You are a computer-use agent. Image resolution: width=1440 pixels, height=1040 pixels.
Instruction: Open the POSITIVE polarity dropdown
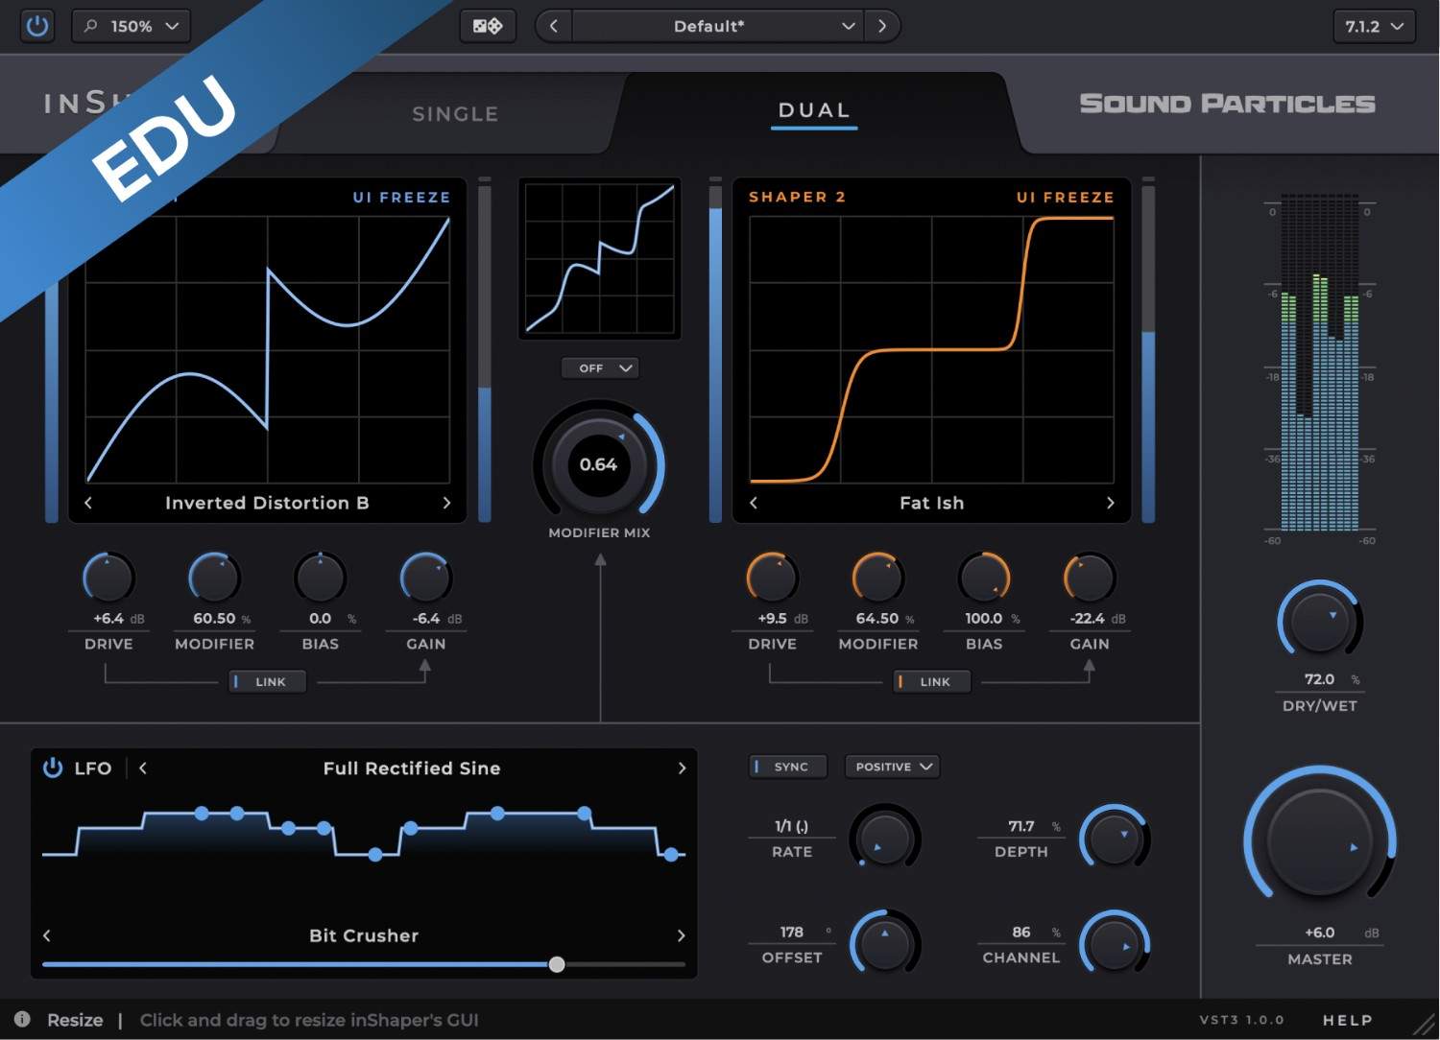click(892, 767)
